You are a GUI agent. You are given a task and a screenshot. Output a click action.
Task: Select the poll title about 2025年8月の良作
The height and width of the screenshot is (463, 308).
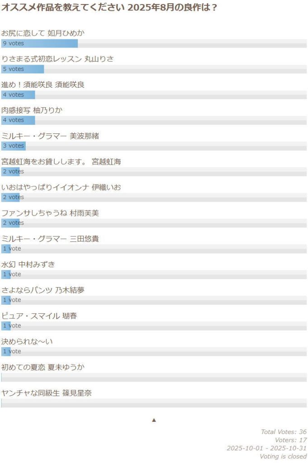point(109,8)
